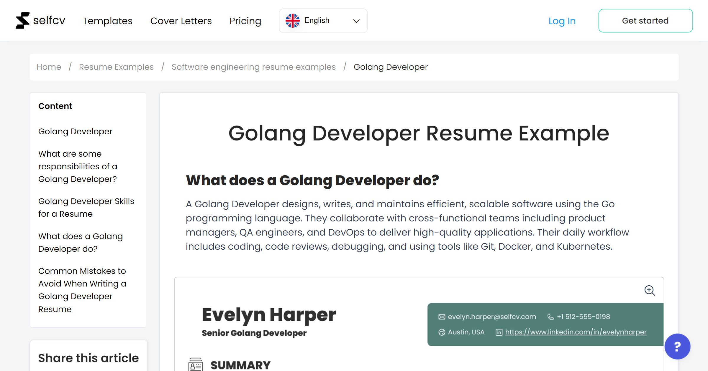This screenshot has width=708, height=371.
Task: Click the Senior Golang Developer title
Action: point(254,333)
